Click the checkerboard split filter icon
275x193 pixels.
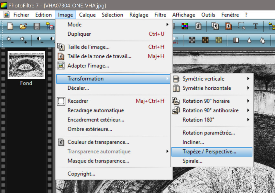[236, 40]
